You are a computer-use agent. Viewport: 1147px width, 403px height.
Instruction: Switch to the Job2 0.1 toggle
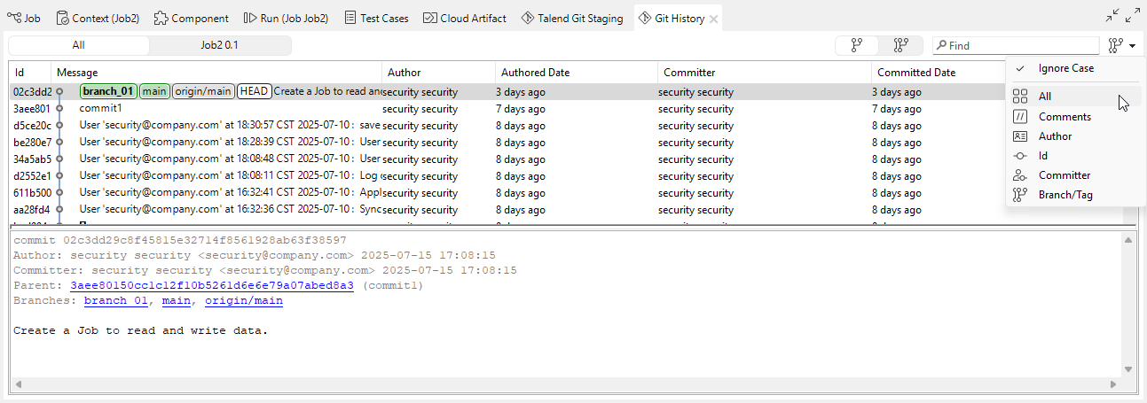pyautogui.click(x=219, y=45)
